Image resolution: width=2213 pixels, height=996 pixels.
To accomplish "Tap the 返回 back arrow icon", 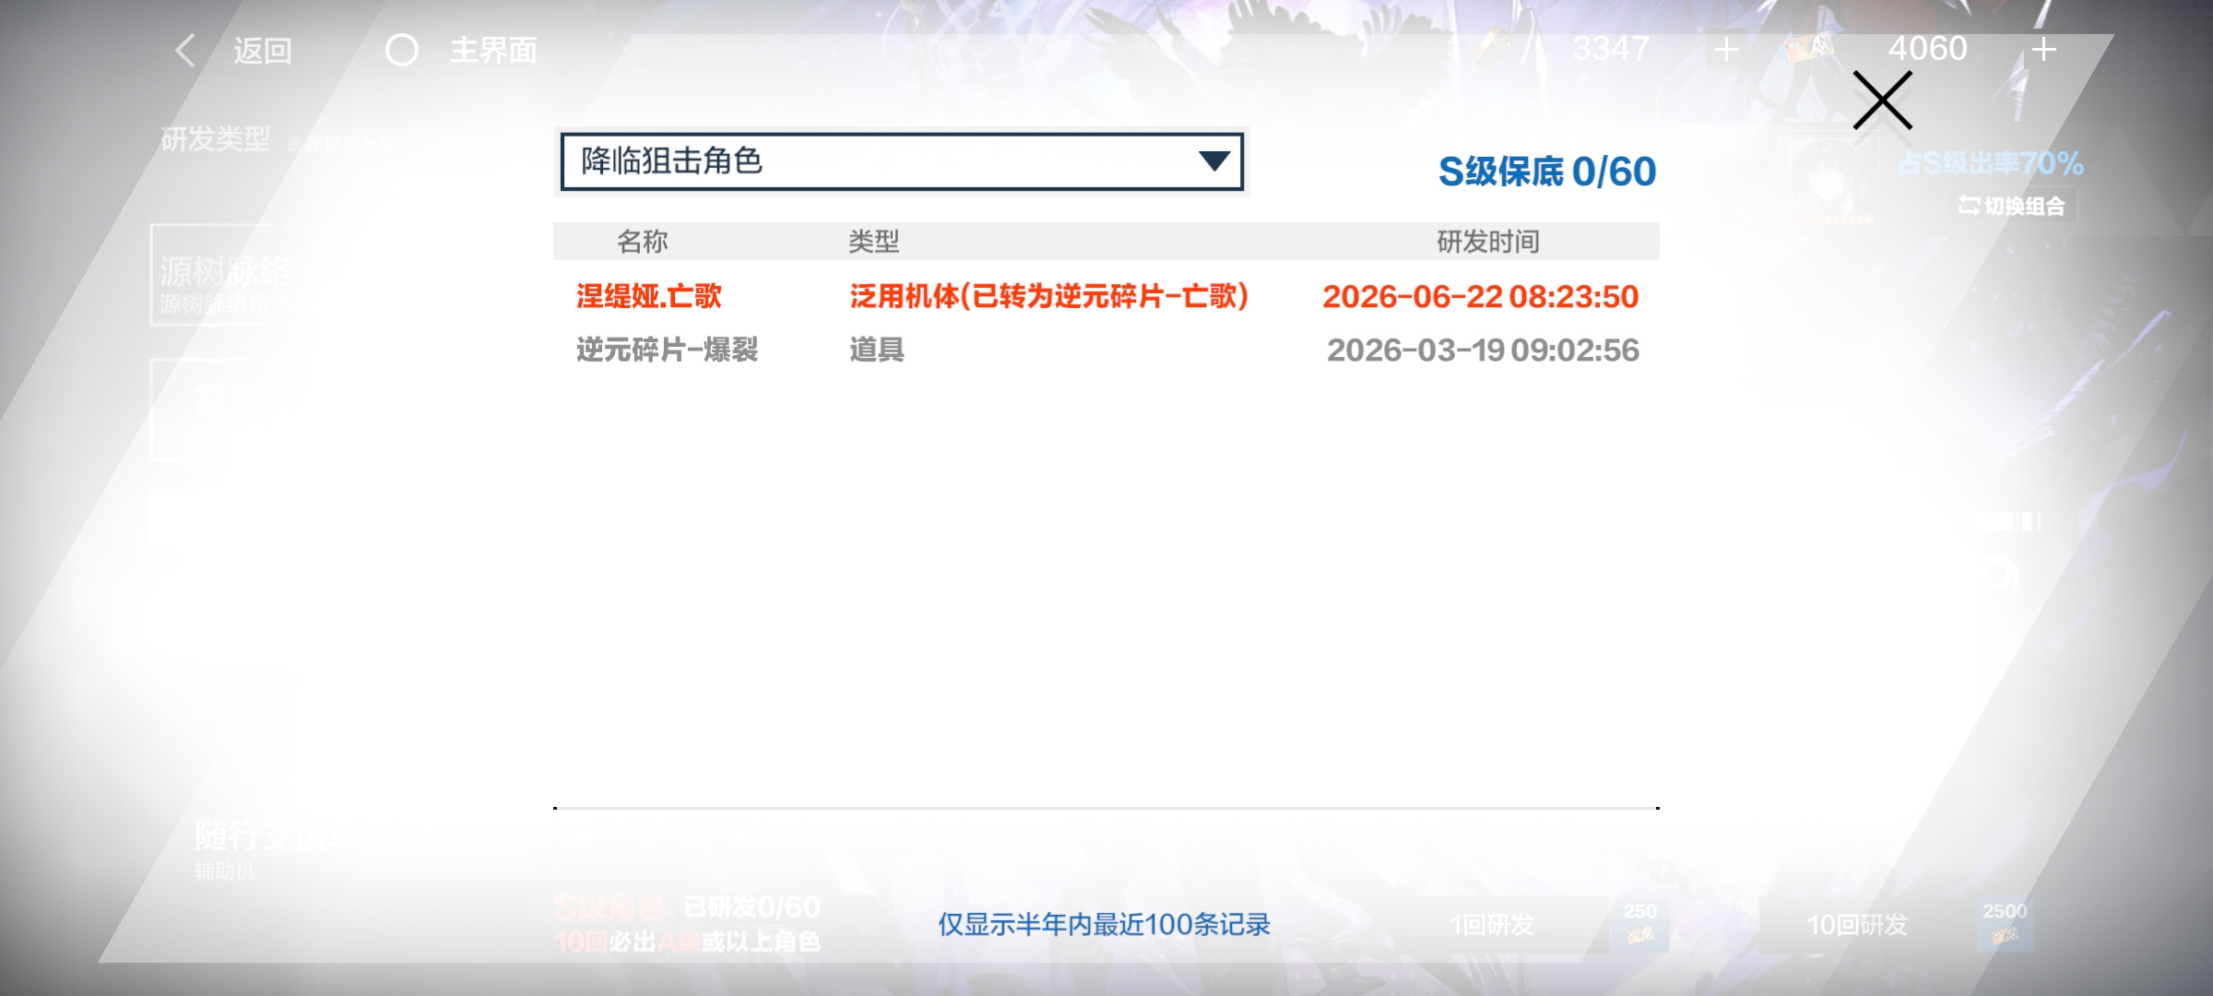I will coord(185,50).
